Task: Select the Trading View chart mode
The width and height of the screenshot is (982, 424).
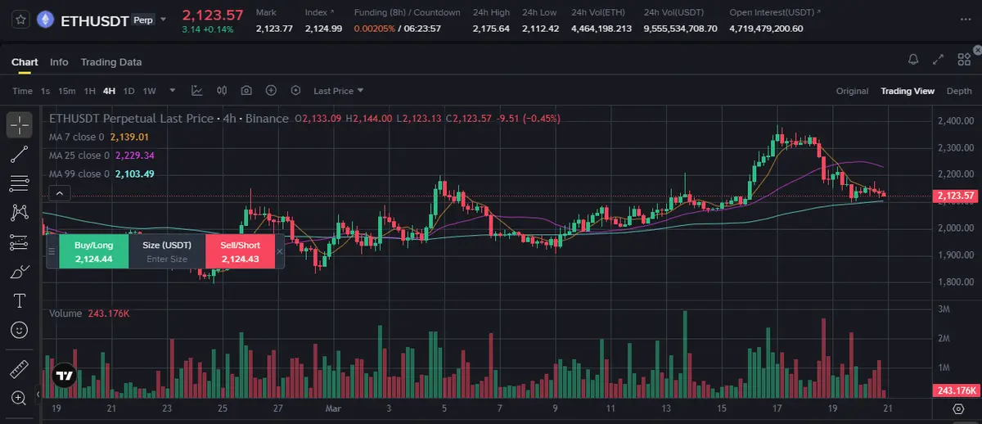Action: pyautogui.click(x=908, y=91)
